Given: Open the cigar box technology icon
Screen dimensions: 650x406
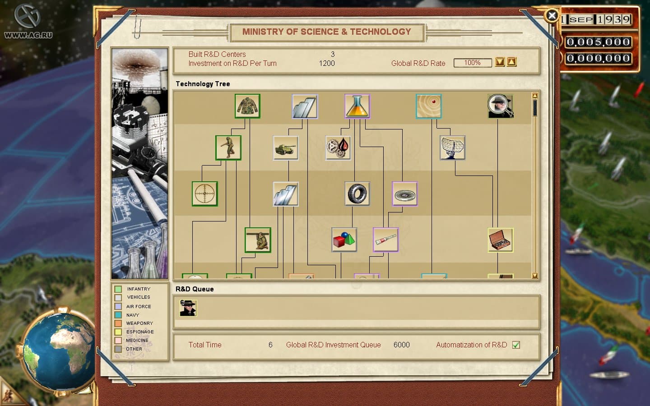Looking at the screenshot, I should click(501, 240).
